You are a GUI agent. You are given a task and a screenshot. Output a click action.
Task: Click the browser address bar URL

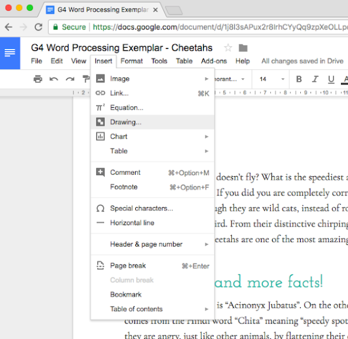click(219, 27)
